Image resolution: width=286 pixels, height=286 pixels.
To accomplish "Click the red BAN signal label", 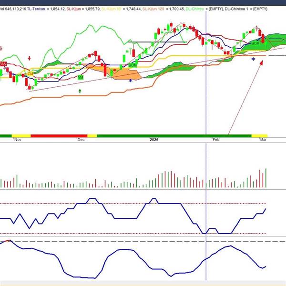I will pyautogui.click(x=3, y=64).
